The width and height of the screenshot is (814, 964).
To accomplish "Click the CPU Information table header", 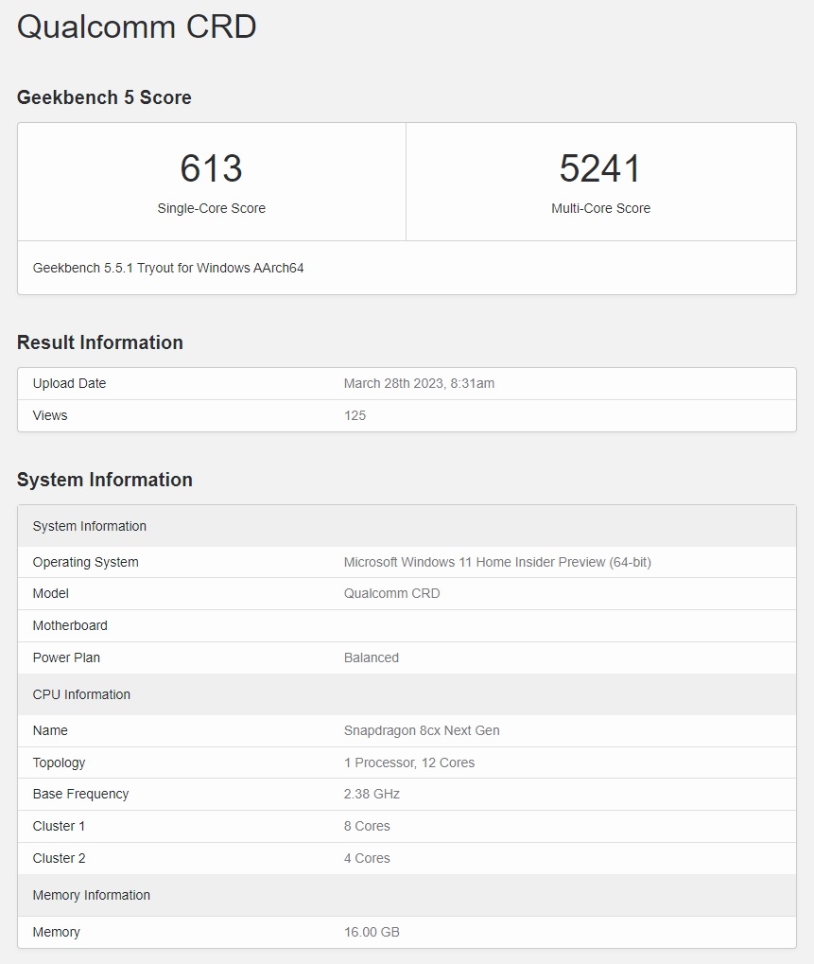I will click(81, 694).
